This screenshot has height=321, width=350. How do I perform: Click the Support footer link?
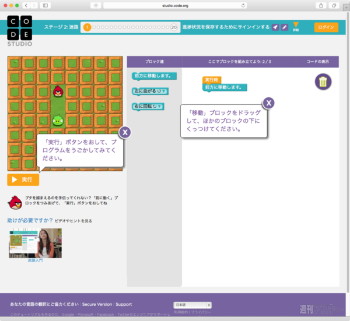pyautogui.click(x=124, y=304)
